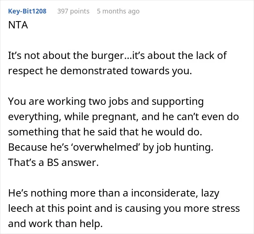The height and width of the screenshot is (234, 254).
Task: Open the Key-Bit1208 user profile link
Action: coord(27,11)
